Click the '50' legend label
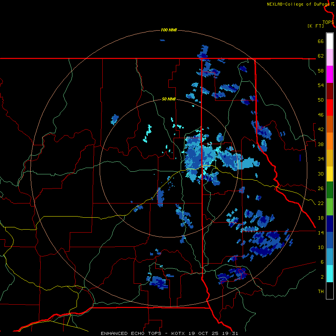Viewport: 336px width, 336px height. (x=321, y=100)
